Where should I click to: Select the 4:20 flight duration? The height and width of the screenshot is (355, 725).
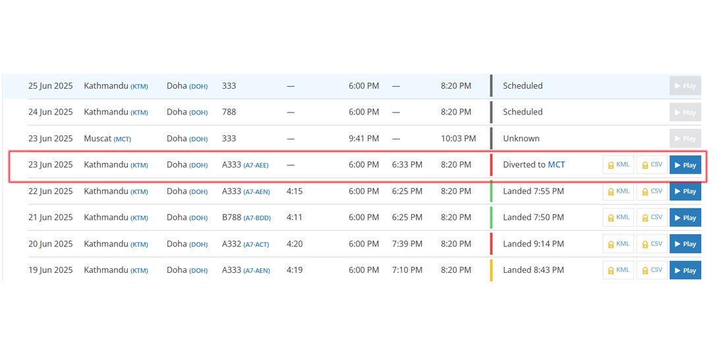point(295,243)
